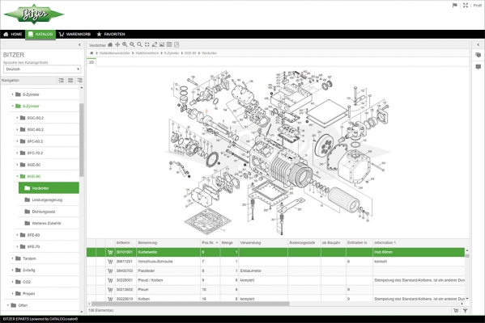
Task: Select the 2-stufig folder in tree
Action: [x=29, y=271]
